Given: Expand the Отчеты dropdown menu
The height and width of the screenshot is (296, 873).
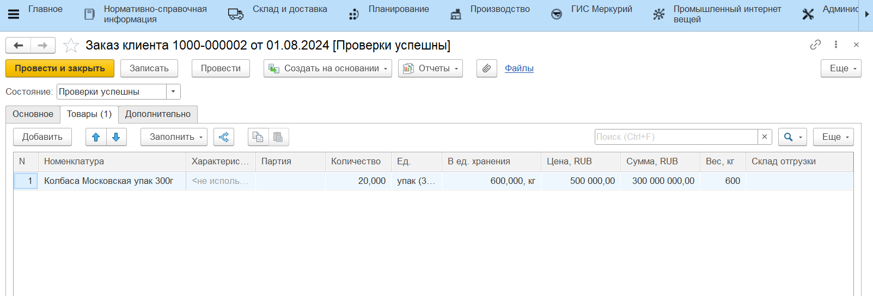Looking at the screenshot, I should (430, 69).
